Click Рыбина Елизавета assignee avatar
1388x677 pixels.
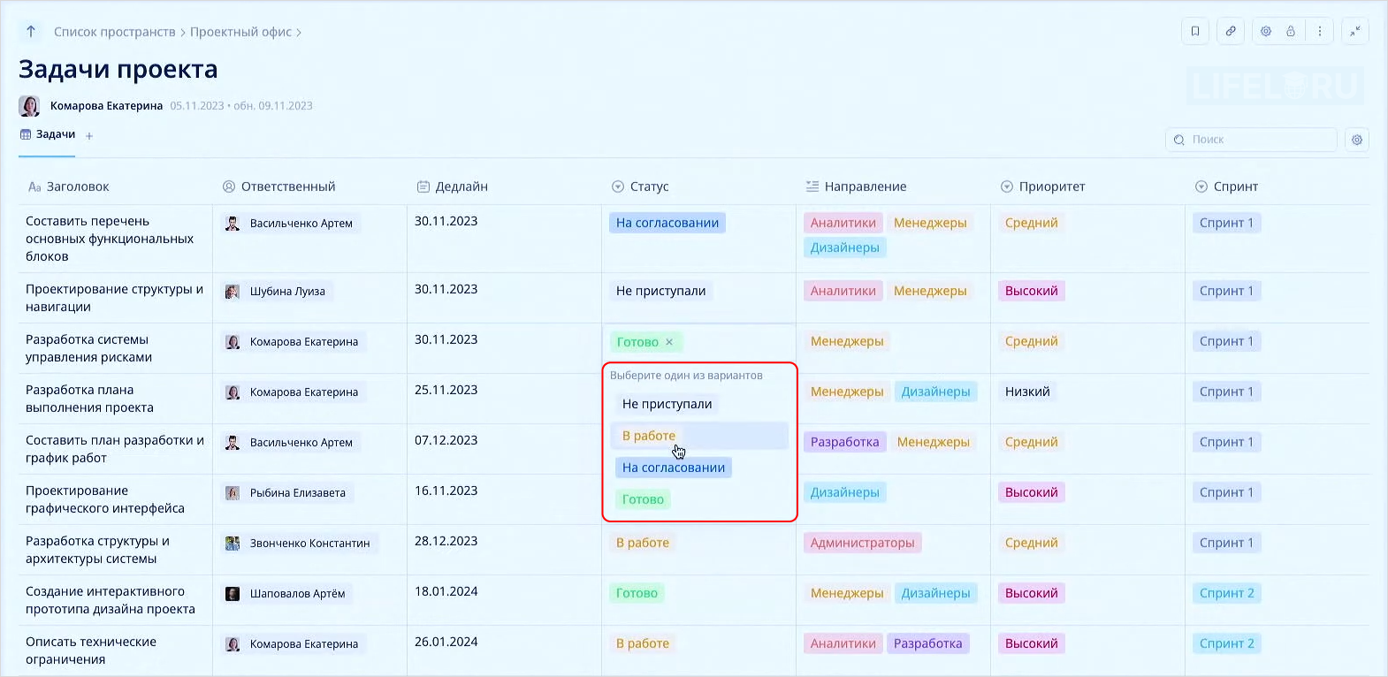click(233, 493)
